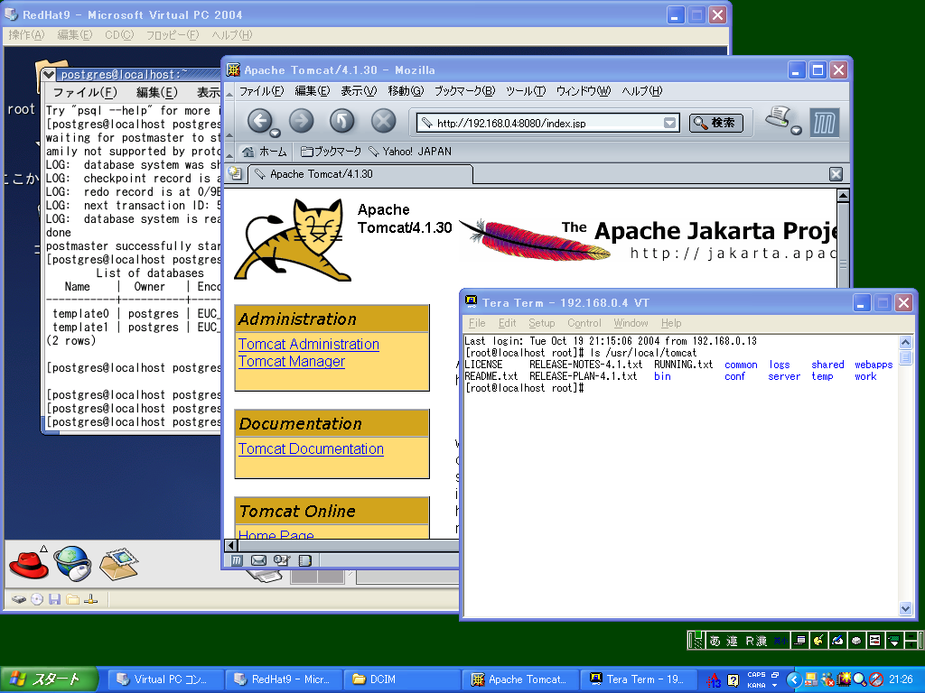Open the Back button history dropdown arrow

click(275, 133)
